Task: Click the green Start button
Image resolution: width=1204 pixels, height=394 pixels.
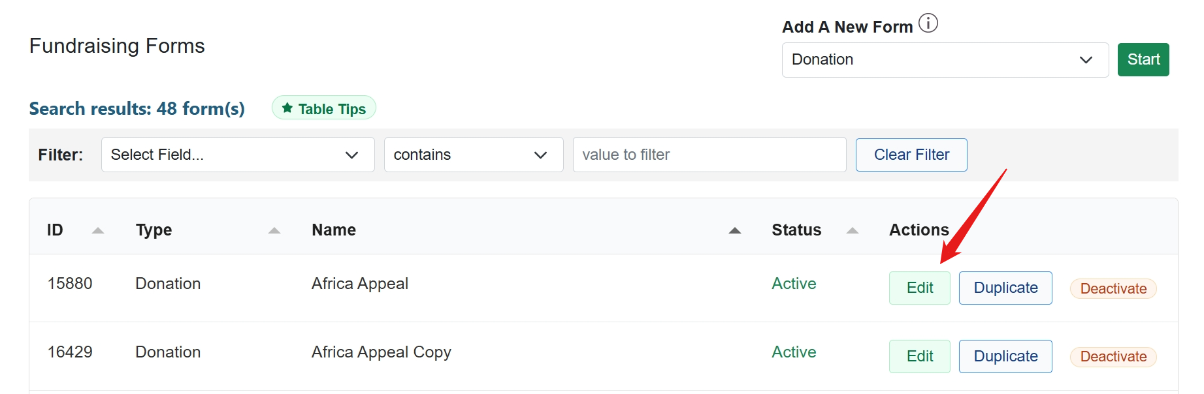Action: click(1143, 60)
